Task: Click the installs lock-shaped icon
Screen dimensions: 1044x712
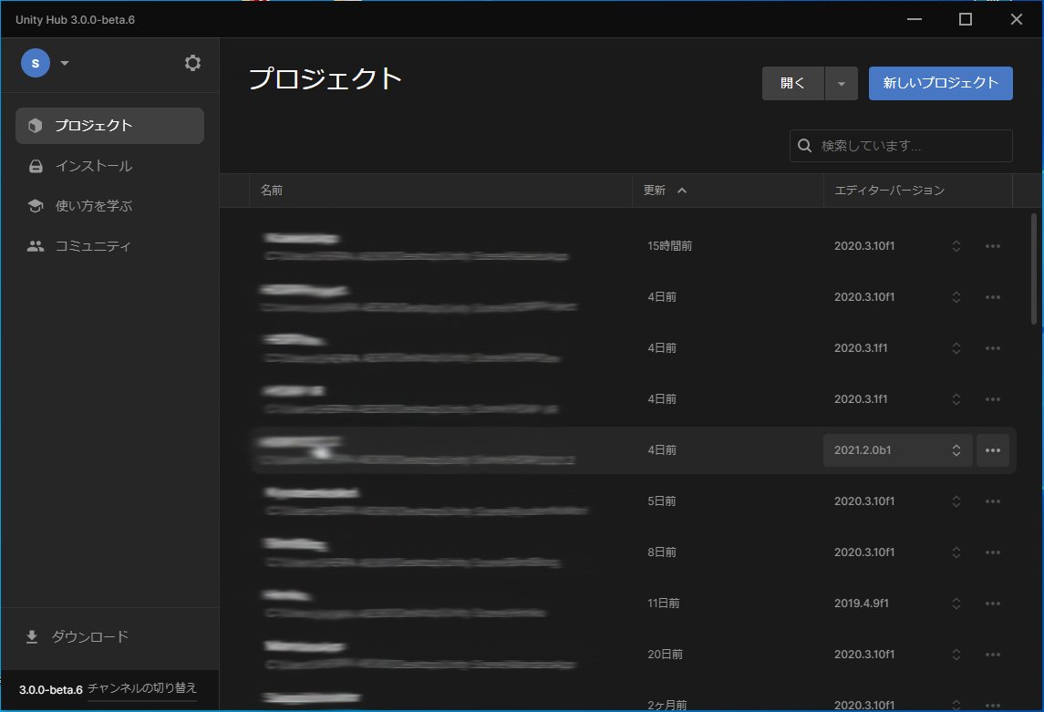Action: (36, 166)
